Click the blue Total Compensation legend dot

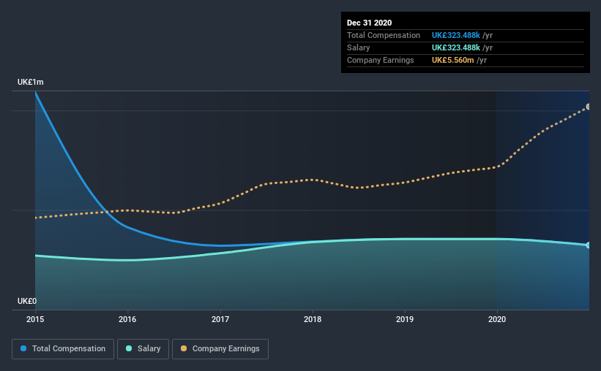point(23,348)
